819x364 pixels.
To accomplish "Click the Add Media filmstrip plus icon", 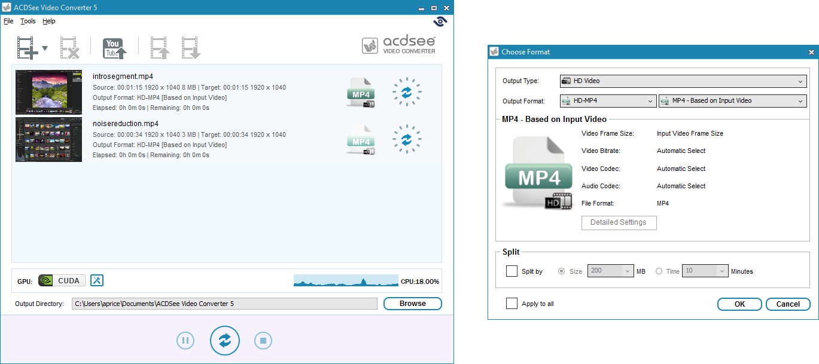I will 28,48.
